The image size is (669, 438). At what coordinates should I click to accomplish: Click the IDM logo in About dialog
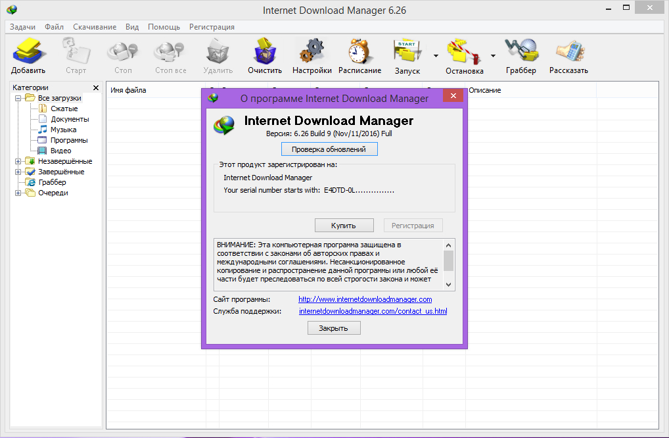(x=224, y=126)
